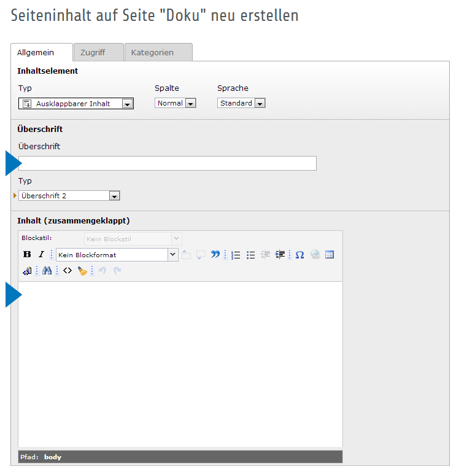The image size is (459, 469).
Task: Insert a blockquote with the quote icon
Action: click(215, 255)
